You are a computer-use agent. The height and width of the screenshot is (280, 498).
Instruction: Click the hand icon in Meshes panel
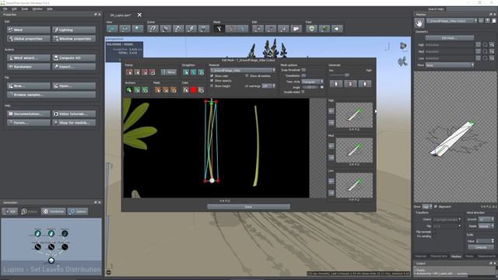point(419,23)
